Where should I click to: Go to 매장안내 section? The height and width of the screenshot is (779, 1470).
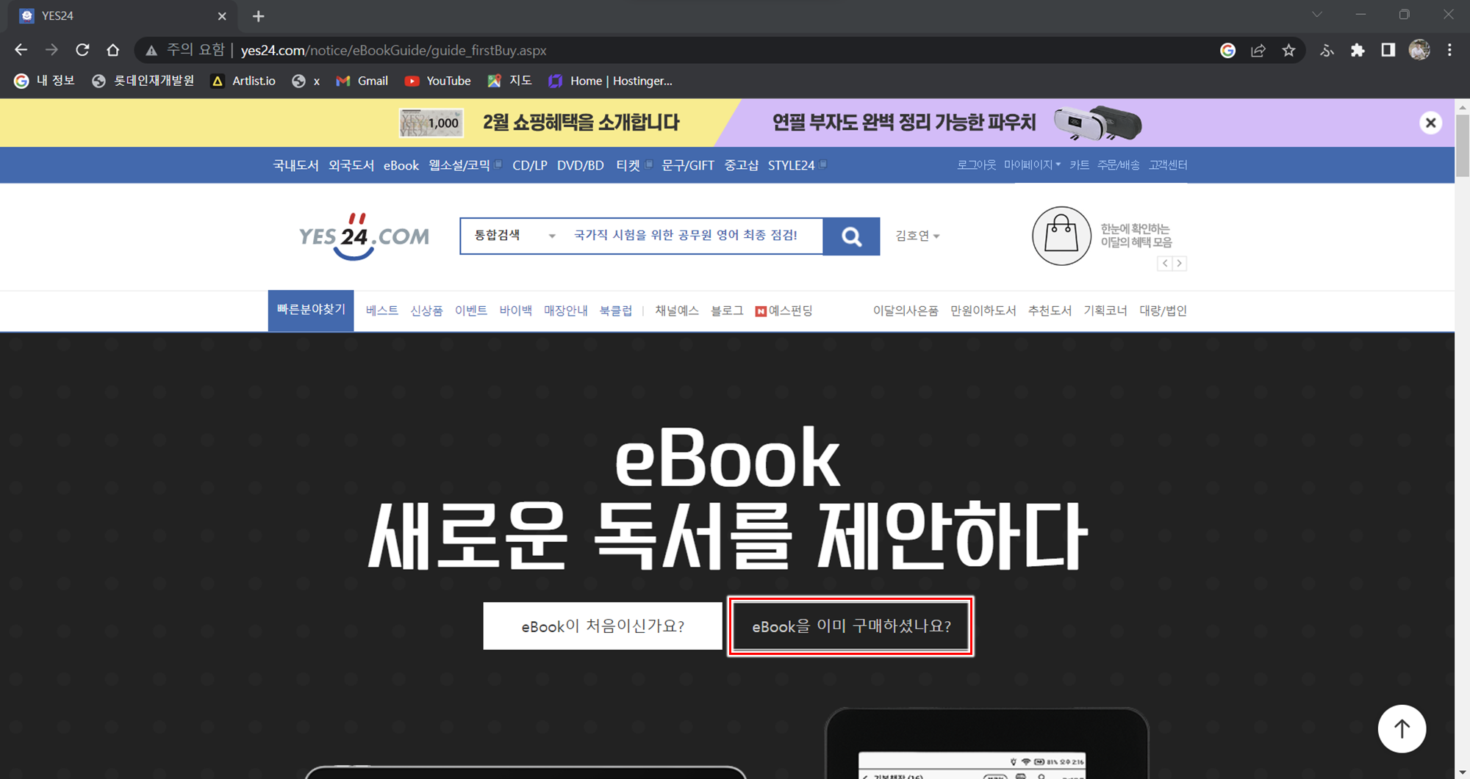[x=566, y=311]
